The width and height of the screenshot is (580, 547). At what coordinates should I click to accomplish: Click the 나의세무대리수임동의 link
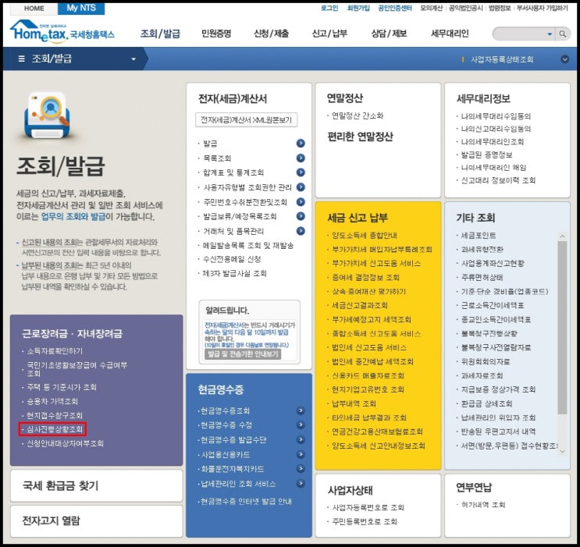point(496,116)
